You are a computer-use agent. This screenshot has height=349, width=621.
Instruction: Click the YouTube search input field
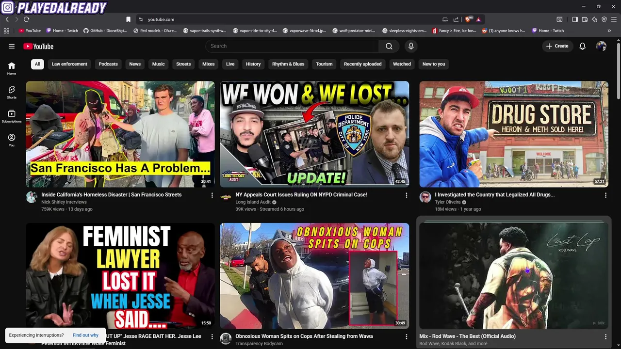point(292,46)
